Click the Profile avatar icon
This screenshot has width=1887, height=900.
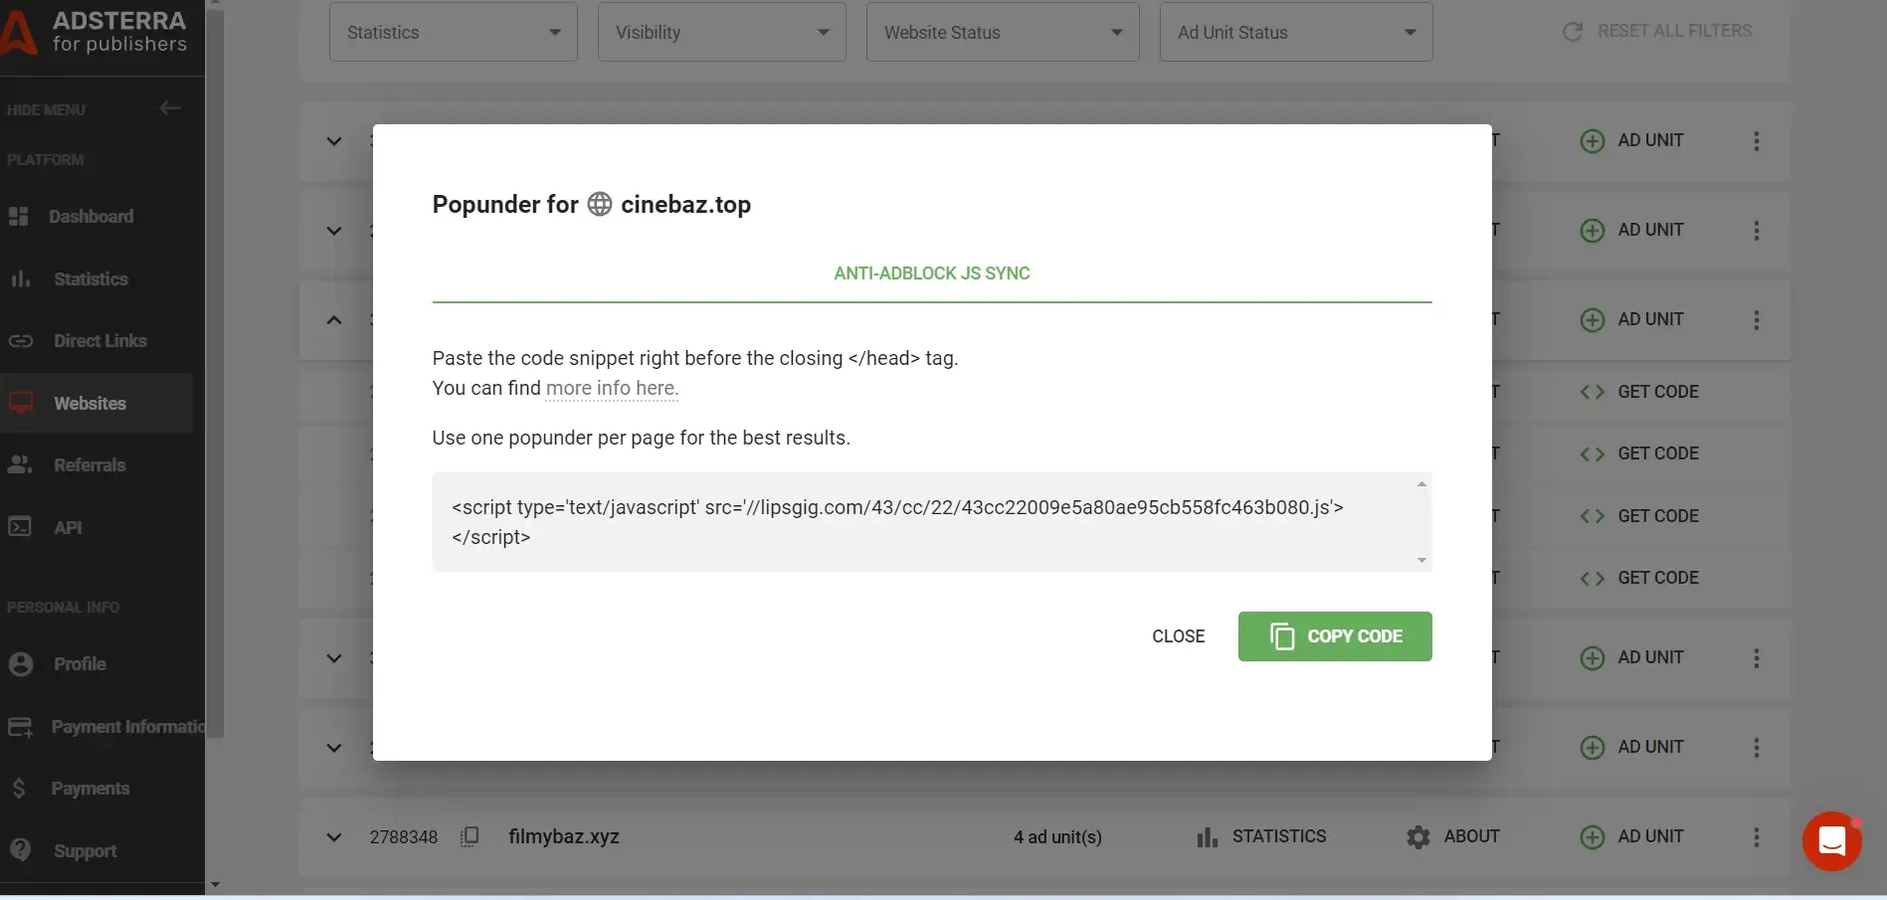[x=21, y=664]
